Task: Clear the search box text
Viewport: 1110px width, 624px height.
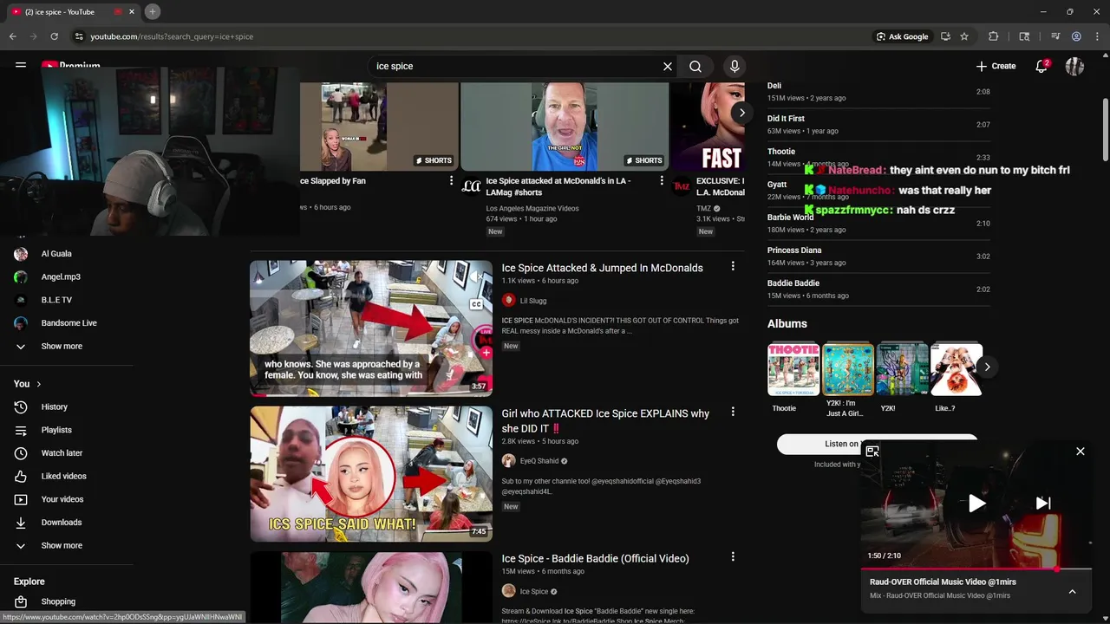Action: [x=668, y=66]
